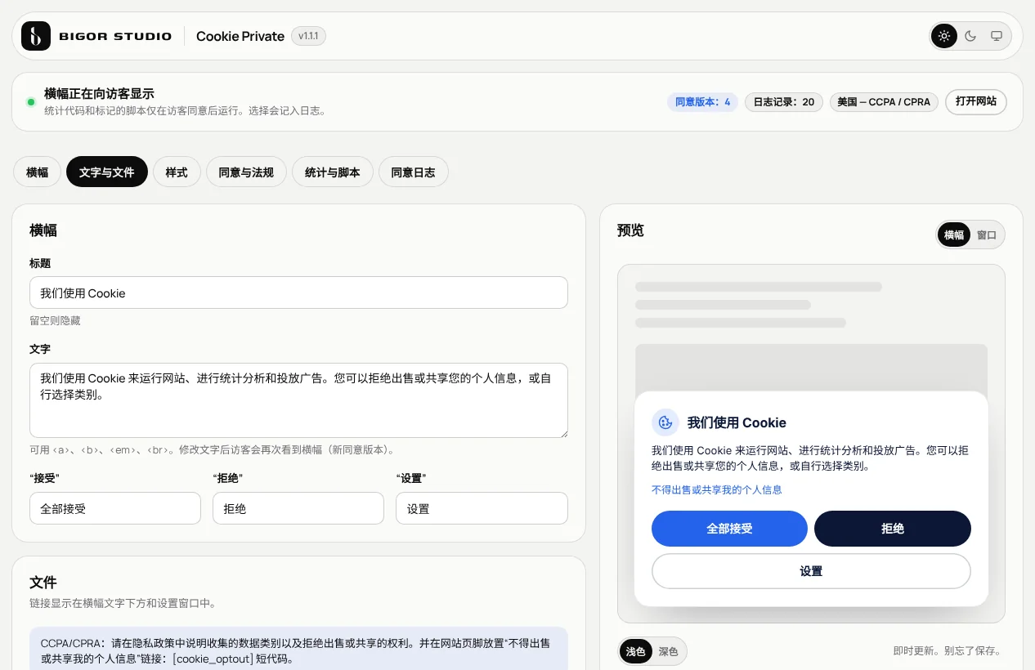Click the v1.1.1 version badge
This screenshot has height=670, width=1035.
point(308,36)
